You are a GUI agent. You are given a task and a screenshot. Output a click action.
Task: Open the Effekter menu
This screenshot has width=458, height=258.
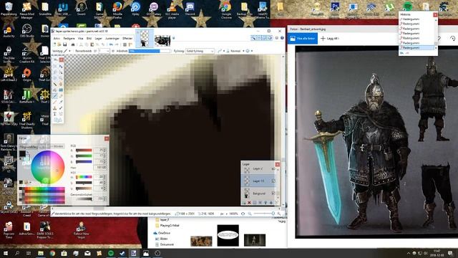point(127,38)
